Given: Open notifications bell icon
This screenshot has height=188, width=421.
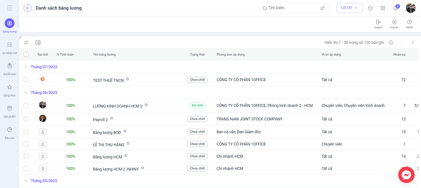Looking at the screenshot, I should click(396, 8).
